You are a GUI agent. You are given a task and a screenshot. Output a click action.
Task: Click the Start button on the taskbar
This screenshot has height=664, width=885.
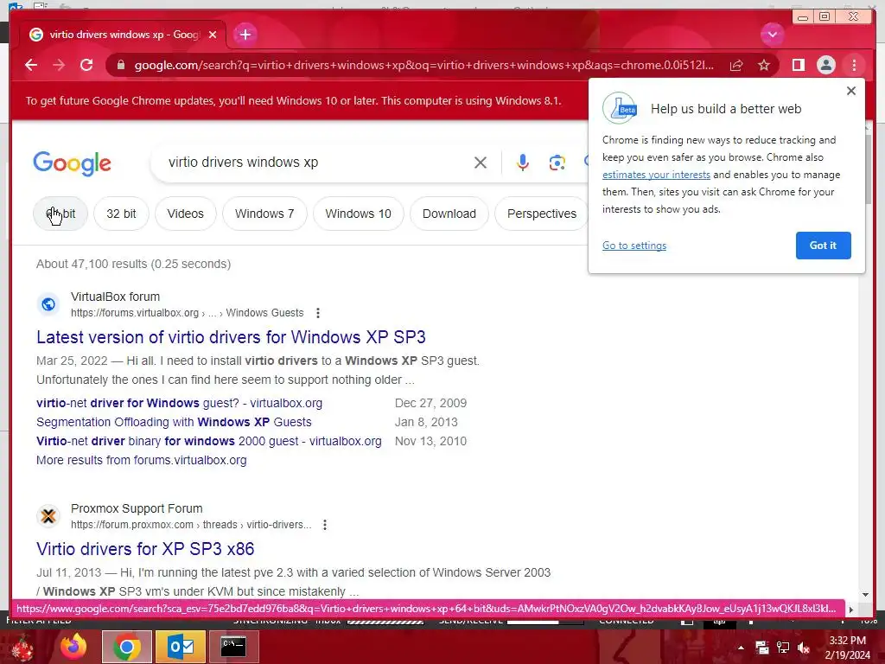pos(22,647)
